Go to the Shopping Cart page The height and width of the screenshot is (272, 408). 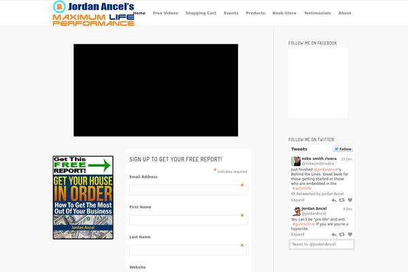pos(201,13)
